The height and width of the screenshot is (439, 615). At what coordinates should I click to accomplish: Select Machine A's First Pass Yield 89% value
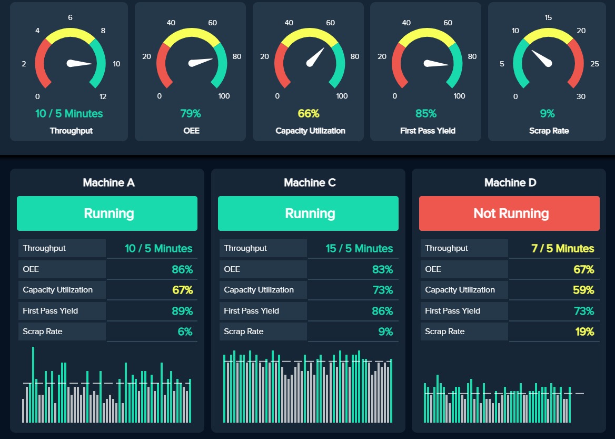click(x=182, y=311)
